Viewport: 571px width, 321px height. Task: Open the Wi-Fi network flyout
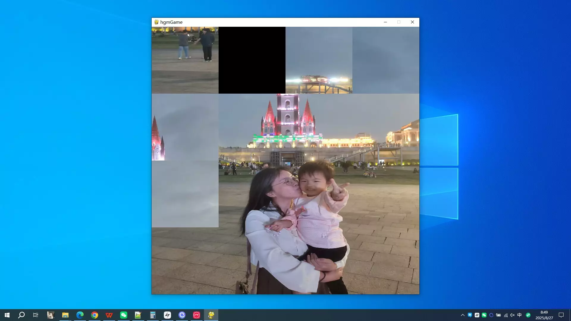click(x=506, y=315)
